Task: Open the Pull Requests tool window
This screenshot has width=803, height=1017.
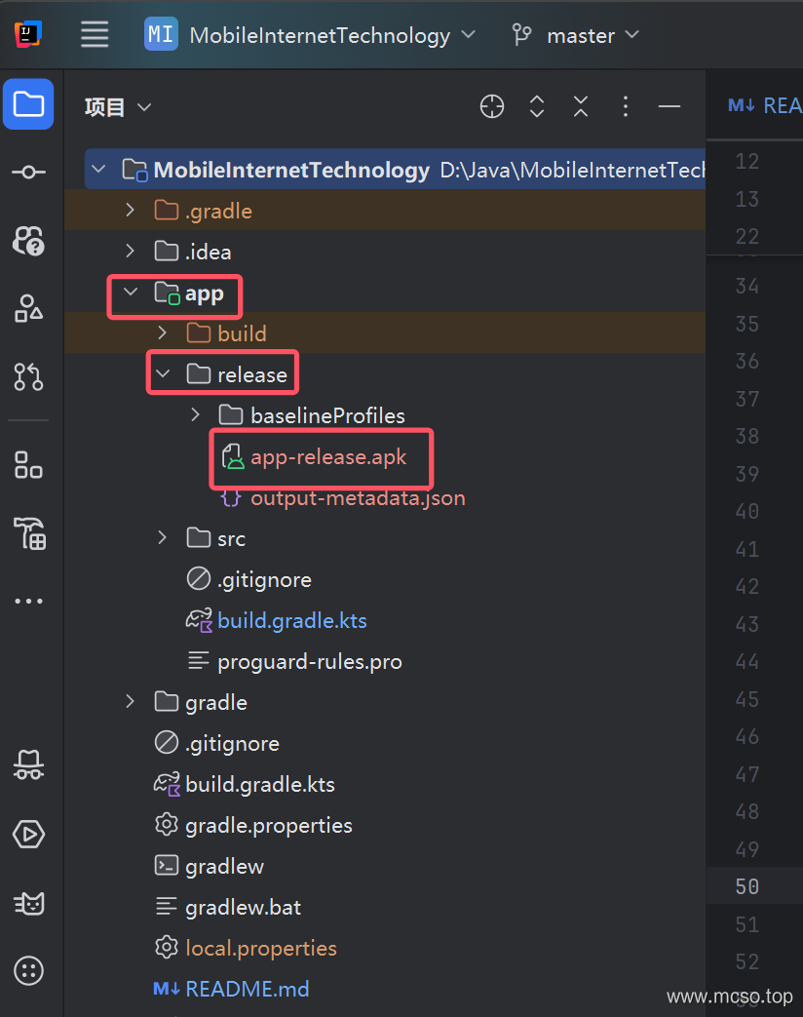Action: coord(28,376)
